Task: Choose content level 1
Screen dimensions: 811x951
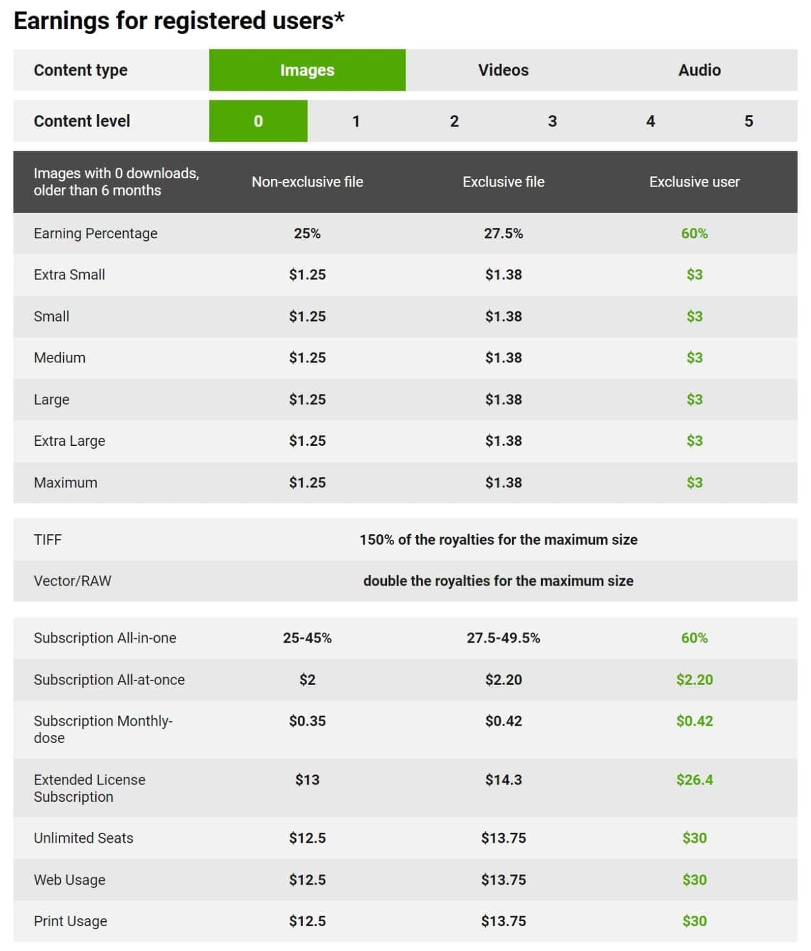Action: 356,121
